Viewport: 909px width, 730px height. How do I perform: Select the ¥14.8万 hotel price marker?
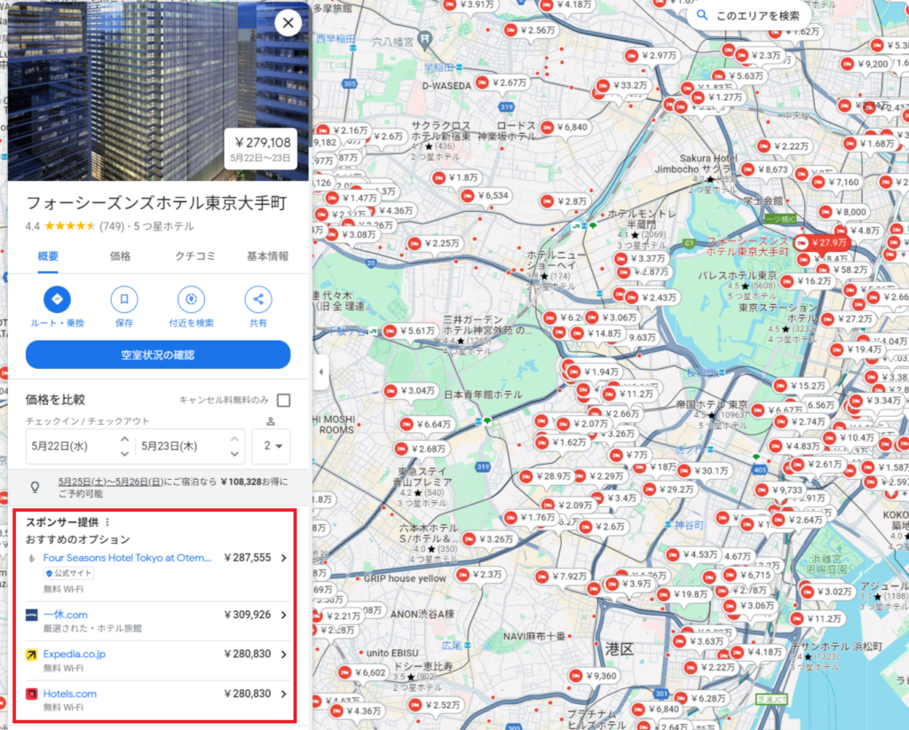point(597,334)
